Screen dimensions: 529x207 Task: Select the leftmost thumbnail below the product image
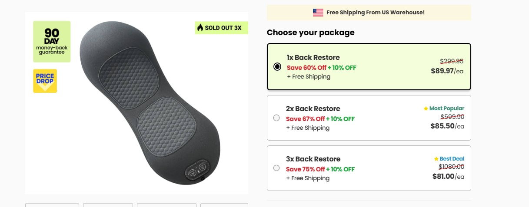pos(52,205)
